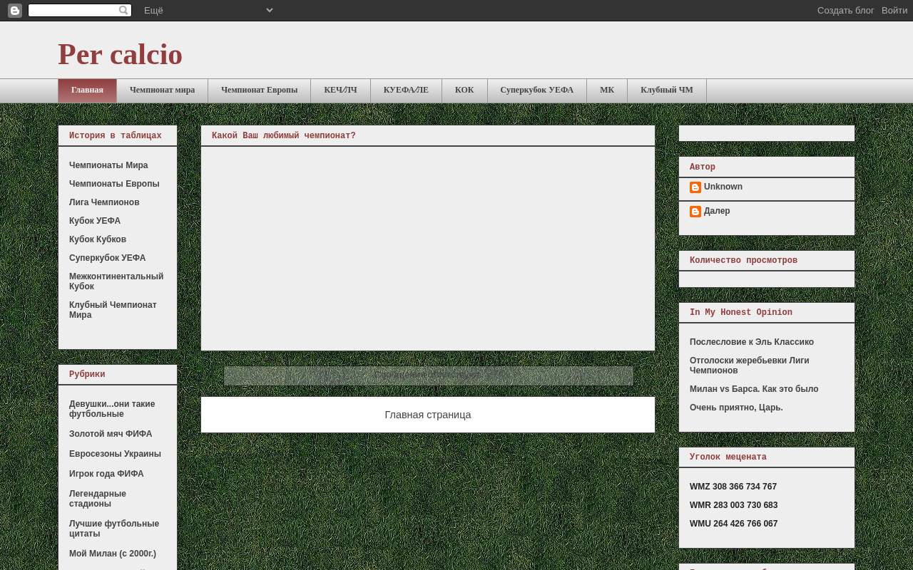Viewport: 913px width, 570px height.
Task: Open the Чемпионат мира tab
Action: (x=162, y=90)
